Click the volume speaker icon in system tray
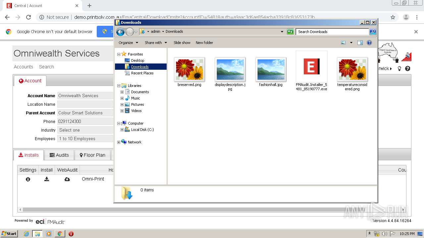 click(385, 234)
